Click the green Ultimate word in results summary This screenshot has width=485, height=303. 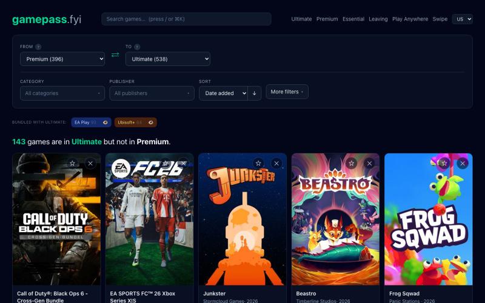[x=87, y=142]
